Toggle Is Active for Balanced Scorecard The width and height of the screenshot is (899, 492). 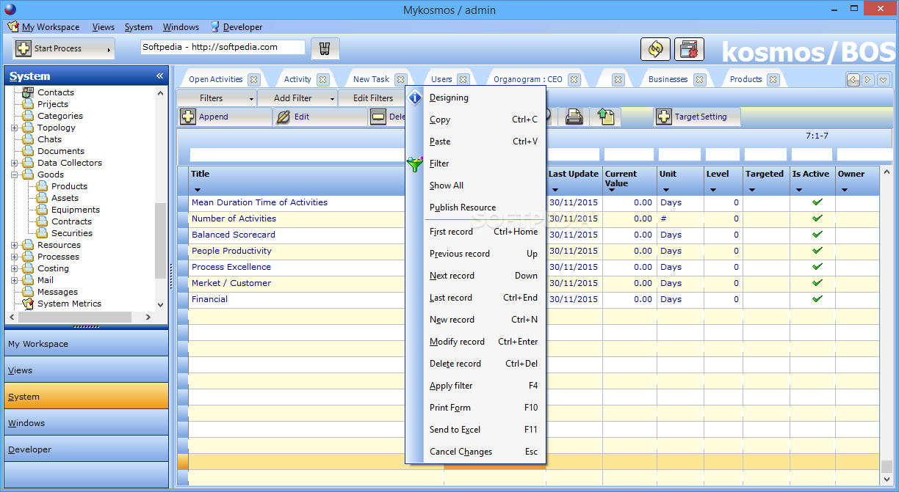817,234
